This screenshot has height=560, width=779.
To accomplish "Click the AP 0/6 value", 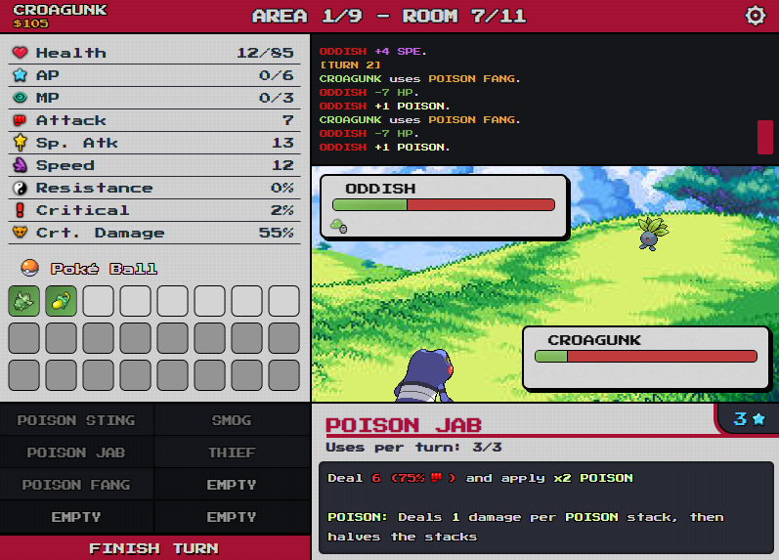I will (x=277, y=75).
